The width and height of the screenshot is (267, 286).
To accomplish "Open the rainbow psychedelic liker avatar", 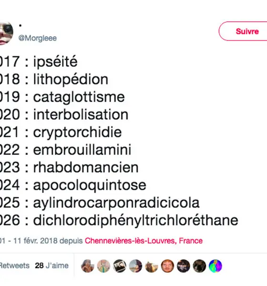I will (x=216, y=266).
